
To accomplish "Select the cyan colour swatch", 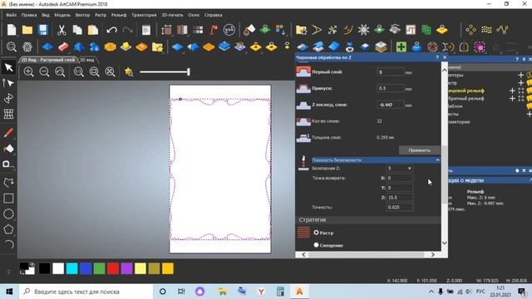I will coord(72,268).
